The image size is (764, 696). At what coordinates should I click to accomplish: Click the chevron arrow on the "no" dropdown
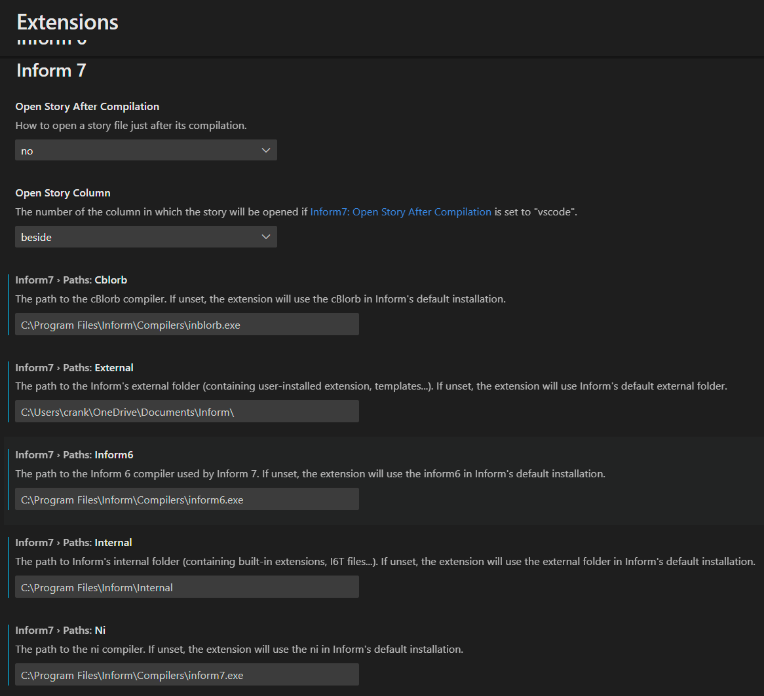[265, 151]
